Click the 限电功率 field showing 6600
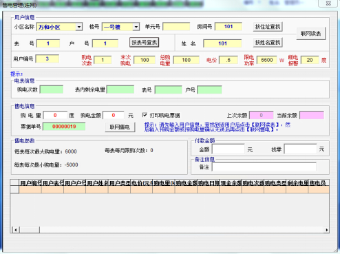340x254 pixels. coord(266,60)
